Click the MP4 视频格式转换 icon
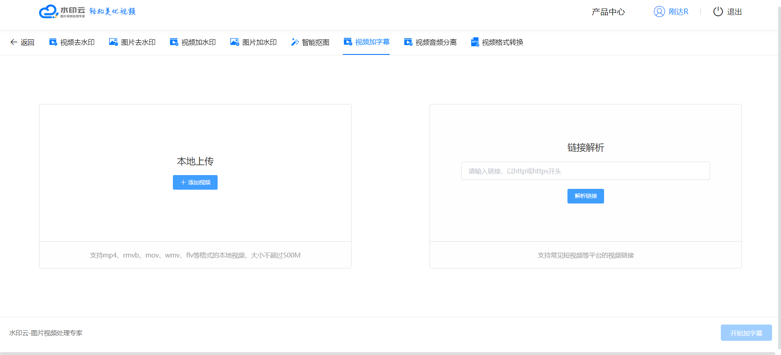Image resolution: width=781 pixels, height=355 pixels. point(475,42)
